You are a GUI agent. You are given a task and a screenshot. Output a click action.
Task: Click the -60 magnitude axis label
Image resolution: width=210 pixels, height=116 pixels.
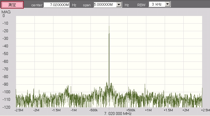click(x=5, y=62)
